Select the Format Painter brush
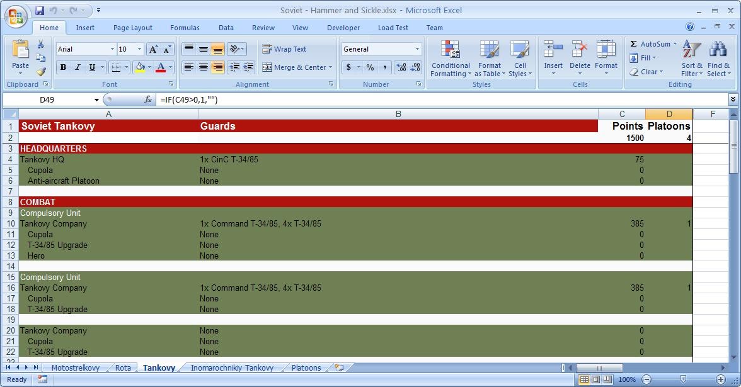The image size is (741, 387). [x=40, y=71]
